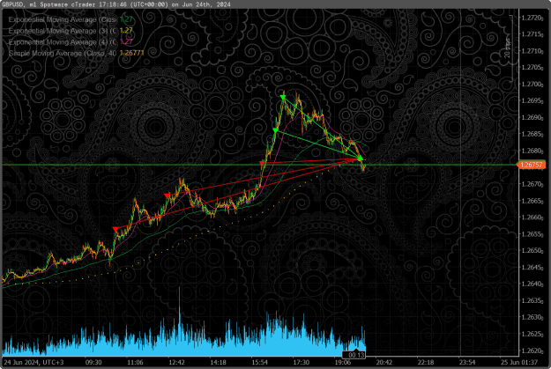
Task: Click the 1.2620 price axis label
Action: click(532, 351)
